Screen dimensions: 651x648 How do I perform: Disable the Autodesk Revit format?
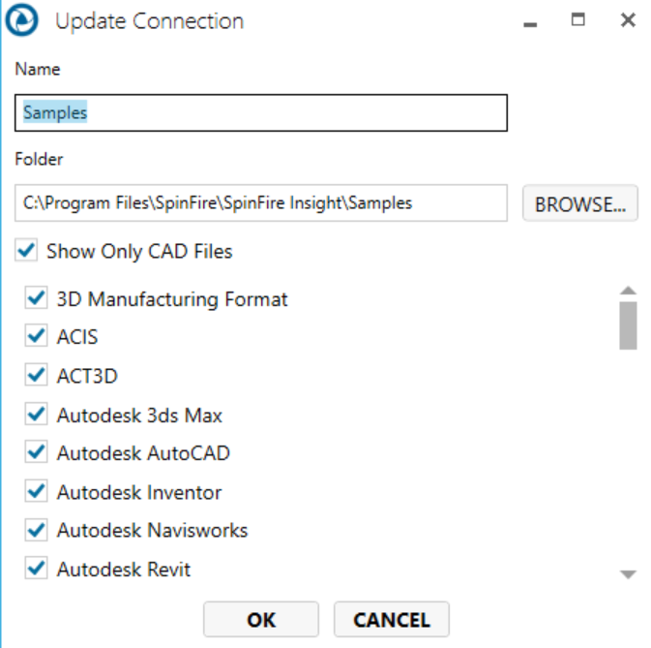pyautogui.click(x=37, y=569)
